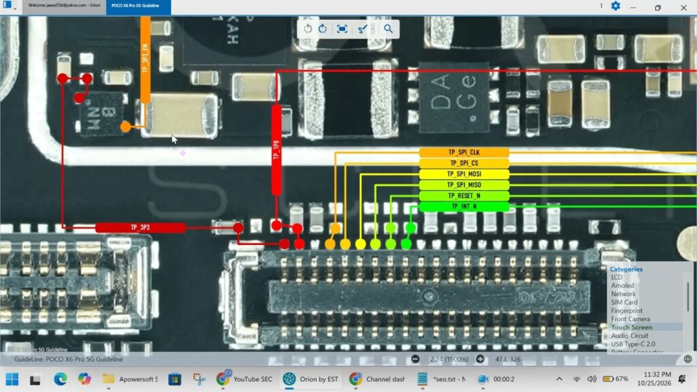The image size is (697, 392).
Task: Open the Orion app menu dropdown at top-left
Action: (x=9, y=5)
